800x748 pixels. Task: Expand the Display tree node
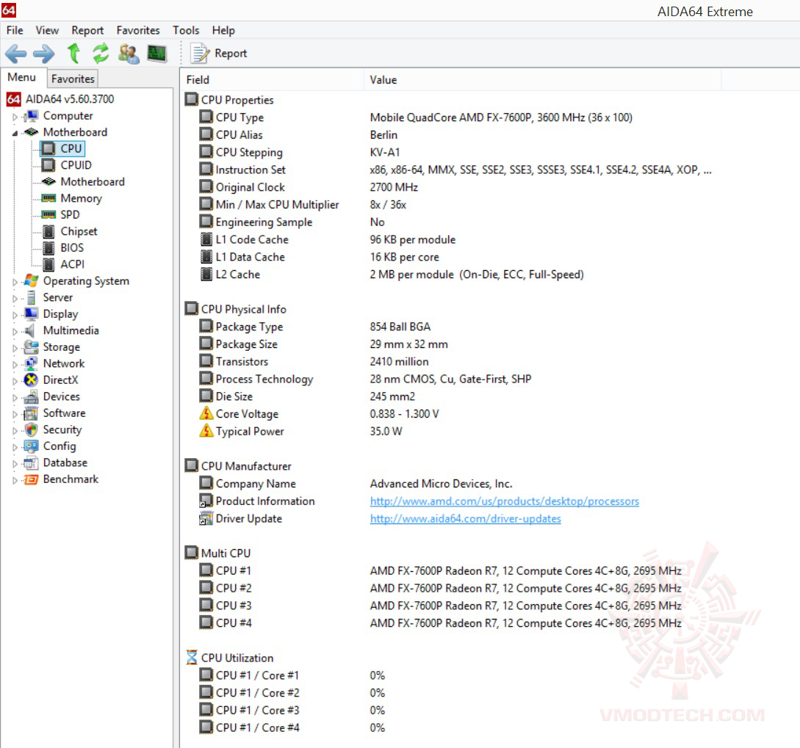15,315
